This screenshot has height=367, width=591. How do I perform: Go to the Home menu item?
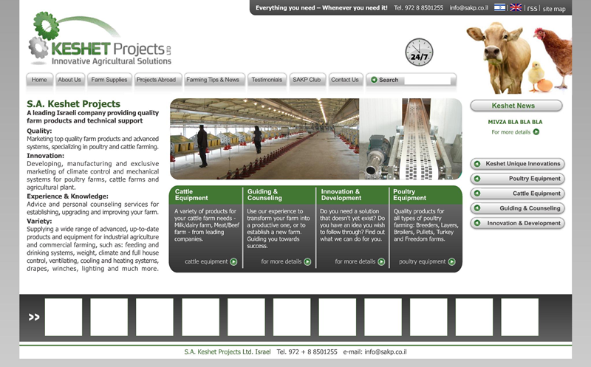coord(39,80)
